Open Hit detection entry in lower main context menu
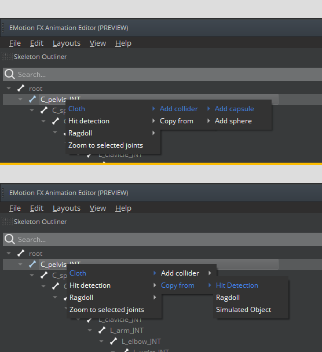The image size is (322, 352). coord(113,285)
